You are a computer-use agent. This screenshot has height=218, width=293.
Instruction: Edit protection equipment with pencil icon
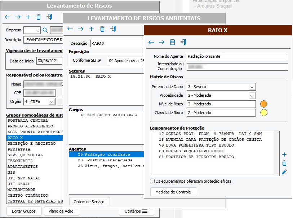pos(284,172)
